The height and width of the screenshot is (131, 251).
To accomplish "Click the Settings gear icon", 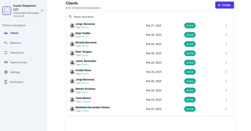I will [x=6, y=72].
